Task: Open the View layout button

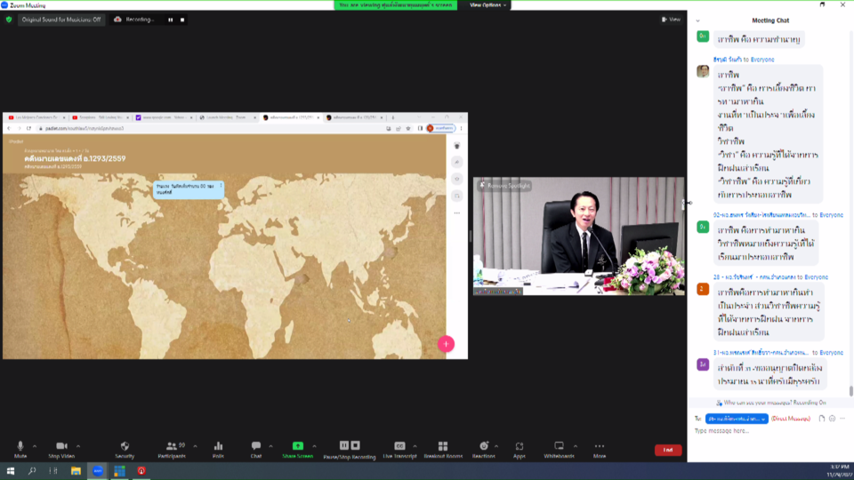Action: pos(671,20)
